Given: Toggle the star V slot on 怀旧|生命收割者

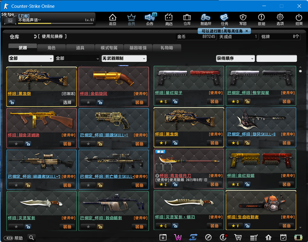Looking at the screenshot, I should [235, 226].
